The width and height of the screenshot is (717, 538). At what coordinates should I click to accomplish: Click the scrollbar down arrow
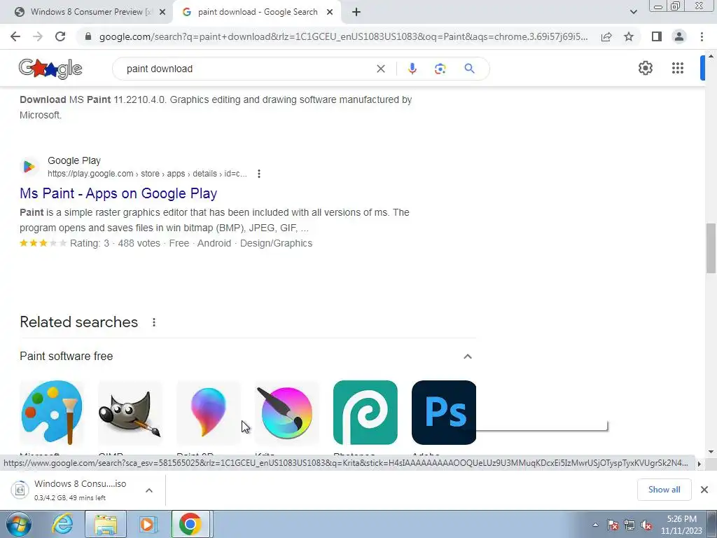tap(711, 452)
